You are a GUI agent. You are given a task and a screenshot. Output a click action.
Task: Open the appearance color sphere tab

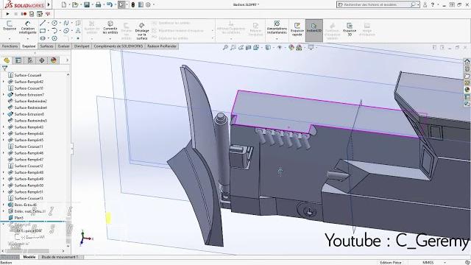click(54, 60)
